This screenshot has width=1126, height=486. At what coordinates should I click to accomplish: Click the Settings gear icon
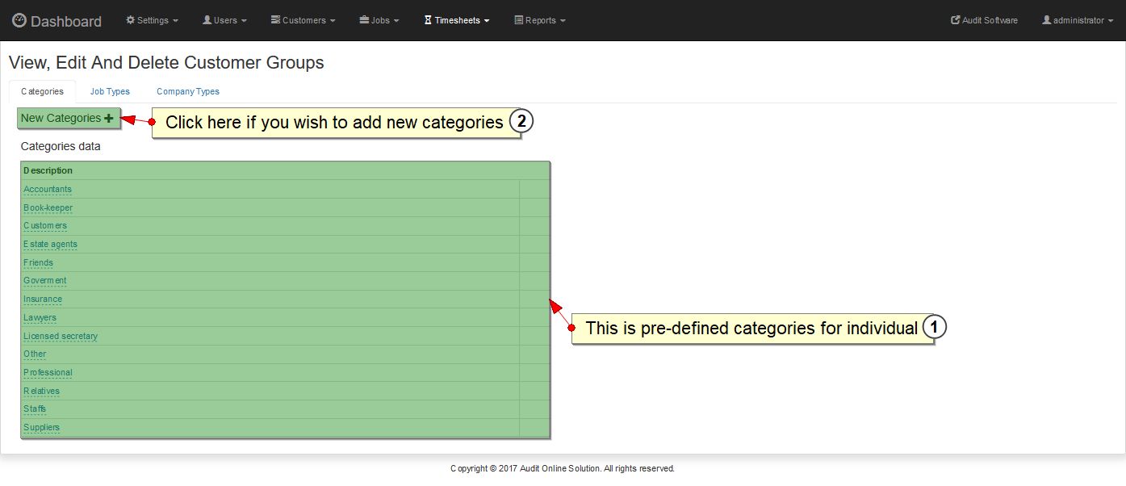[x=131, y=20]
